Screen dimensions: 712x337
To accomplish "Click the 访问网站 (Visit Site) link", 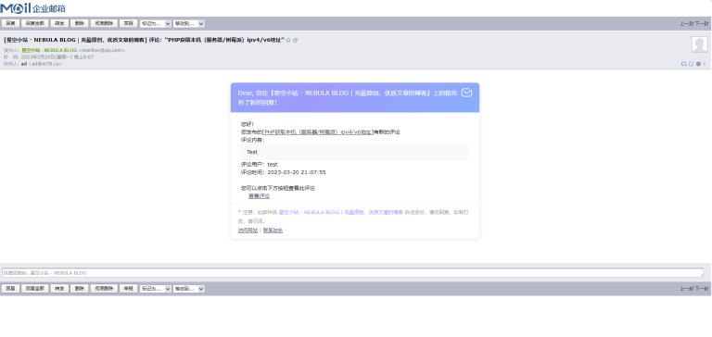I will [x=248, y=231].
